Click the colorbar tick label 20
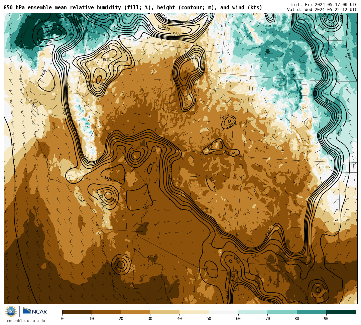Screen dimensions: 361x325 [x=121, y=319]
